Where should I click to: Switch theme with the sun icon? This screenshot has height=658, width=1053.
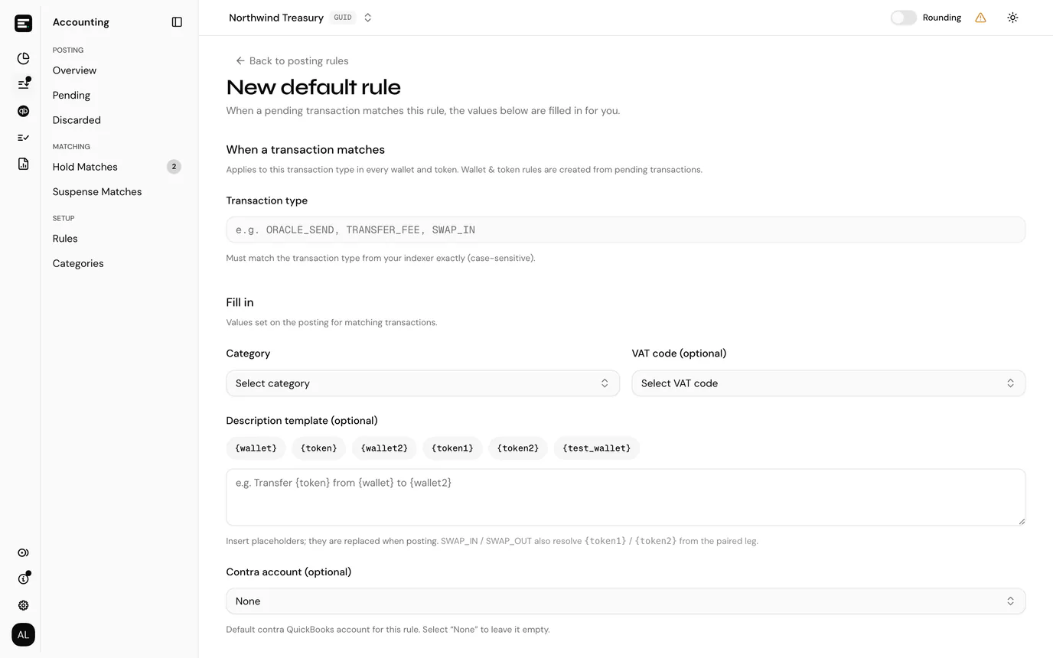coord(1012,18)
